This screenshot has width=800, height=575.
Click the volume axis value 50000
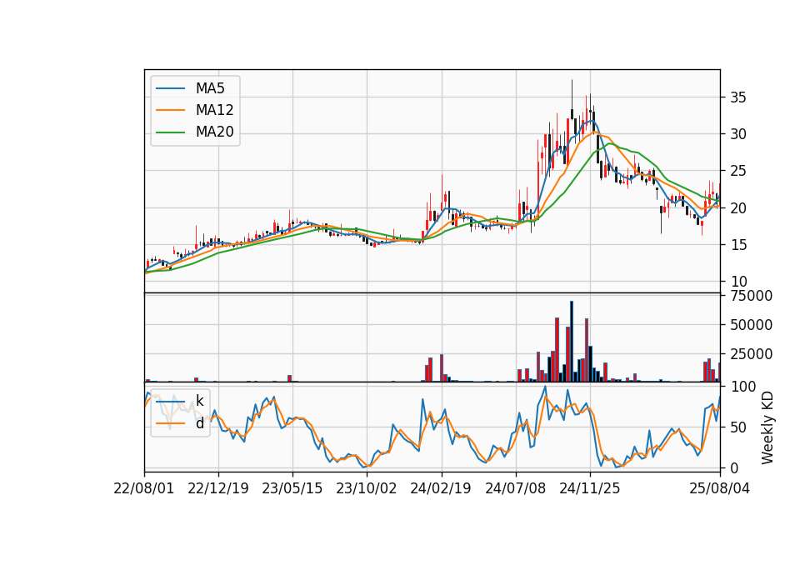751,325
